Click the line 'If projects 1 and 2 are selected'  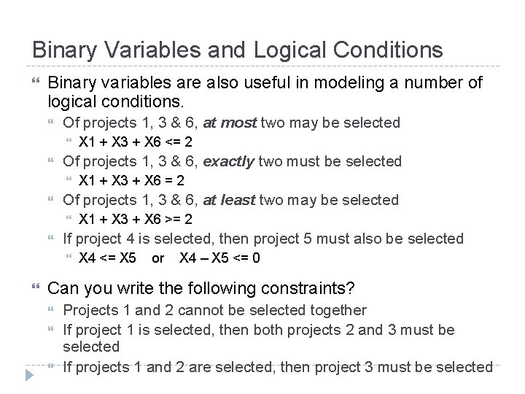coord(278,368)
